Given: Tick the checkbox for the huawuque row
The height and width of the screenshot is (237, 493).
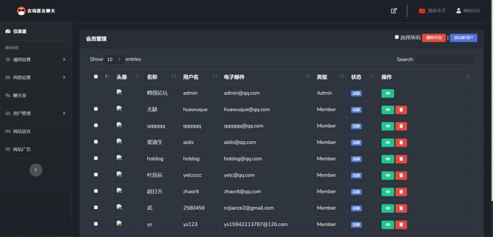Looking at the screenshot, I should pyautogui.click(x=96, y=109).
